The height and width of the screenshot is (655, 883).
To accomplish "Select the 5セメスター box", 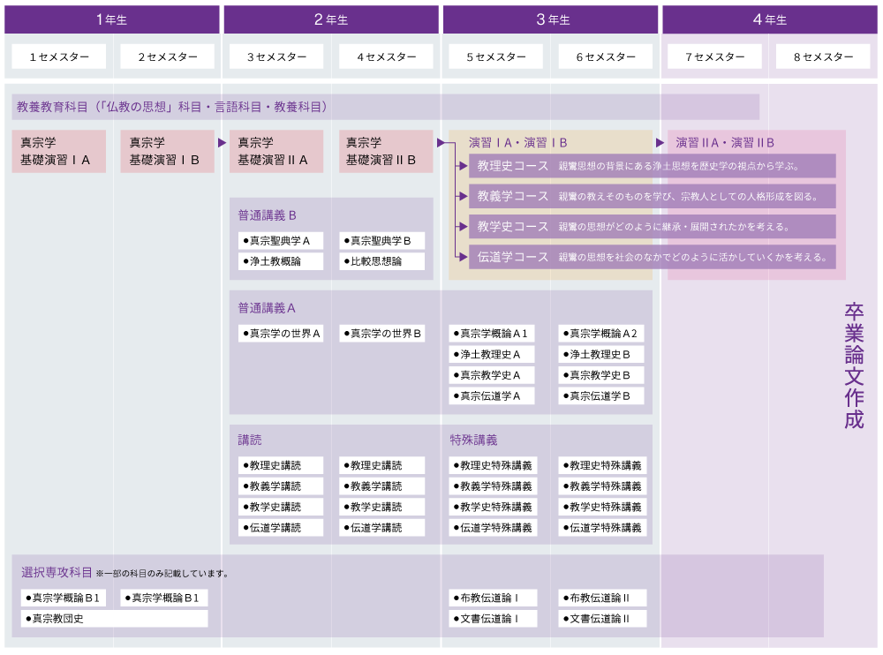I will click(x=496, y=56).
